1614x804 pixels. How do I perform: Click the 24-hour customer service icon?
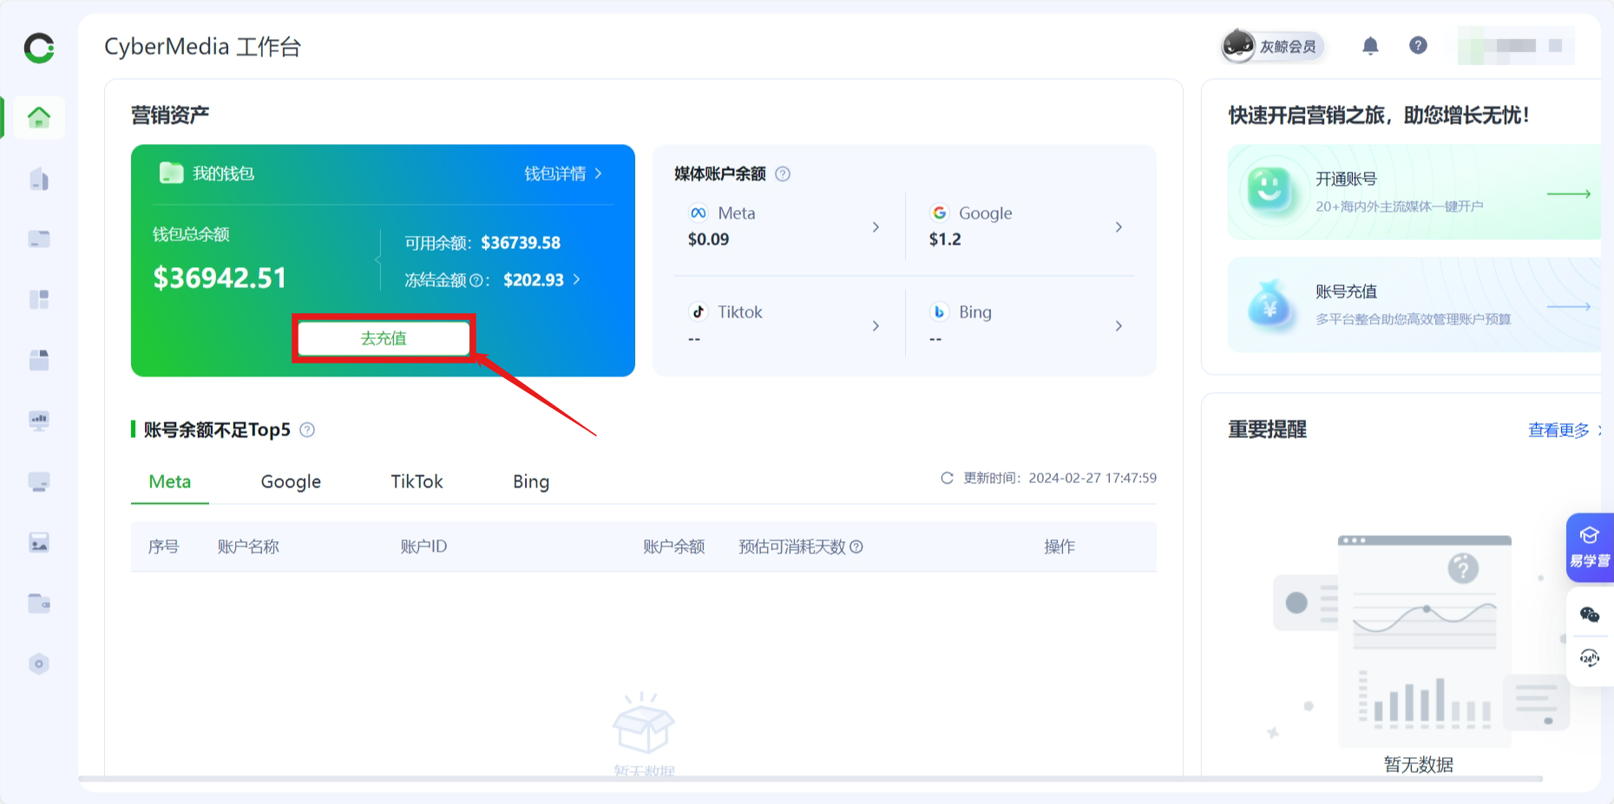click(1589, 658)
